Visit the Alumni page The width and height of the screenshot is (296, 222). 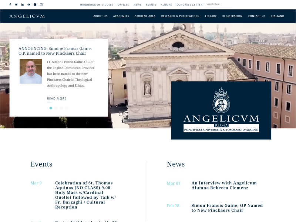pyautogui.click(x=166, y=4)
